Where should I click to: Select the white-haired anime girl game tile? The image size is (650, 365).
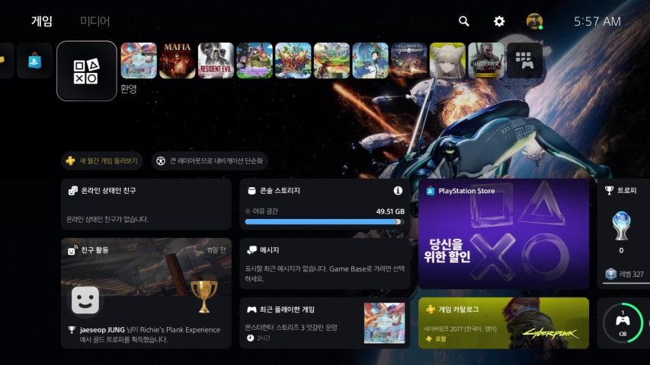click(447, 60)
